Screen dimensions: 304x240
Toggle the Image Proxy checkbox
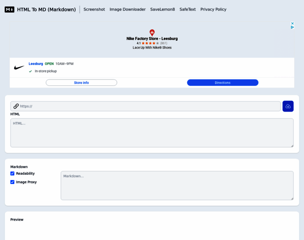pos(12,182)
